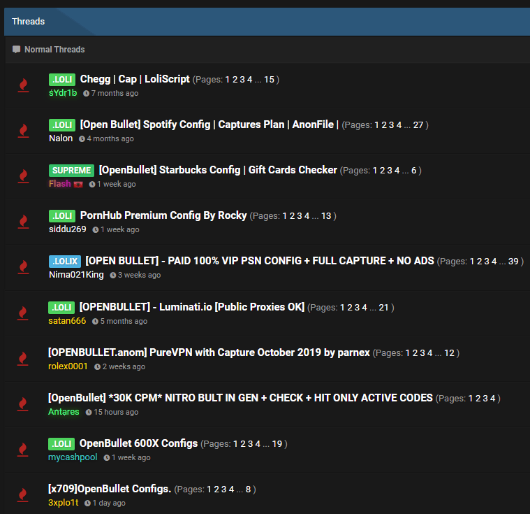Image resolution: width=530 pixels, height=514 pixels.
Task: Click the Normal Threads section label
Action: [x=54, y=50]
